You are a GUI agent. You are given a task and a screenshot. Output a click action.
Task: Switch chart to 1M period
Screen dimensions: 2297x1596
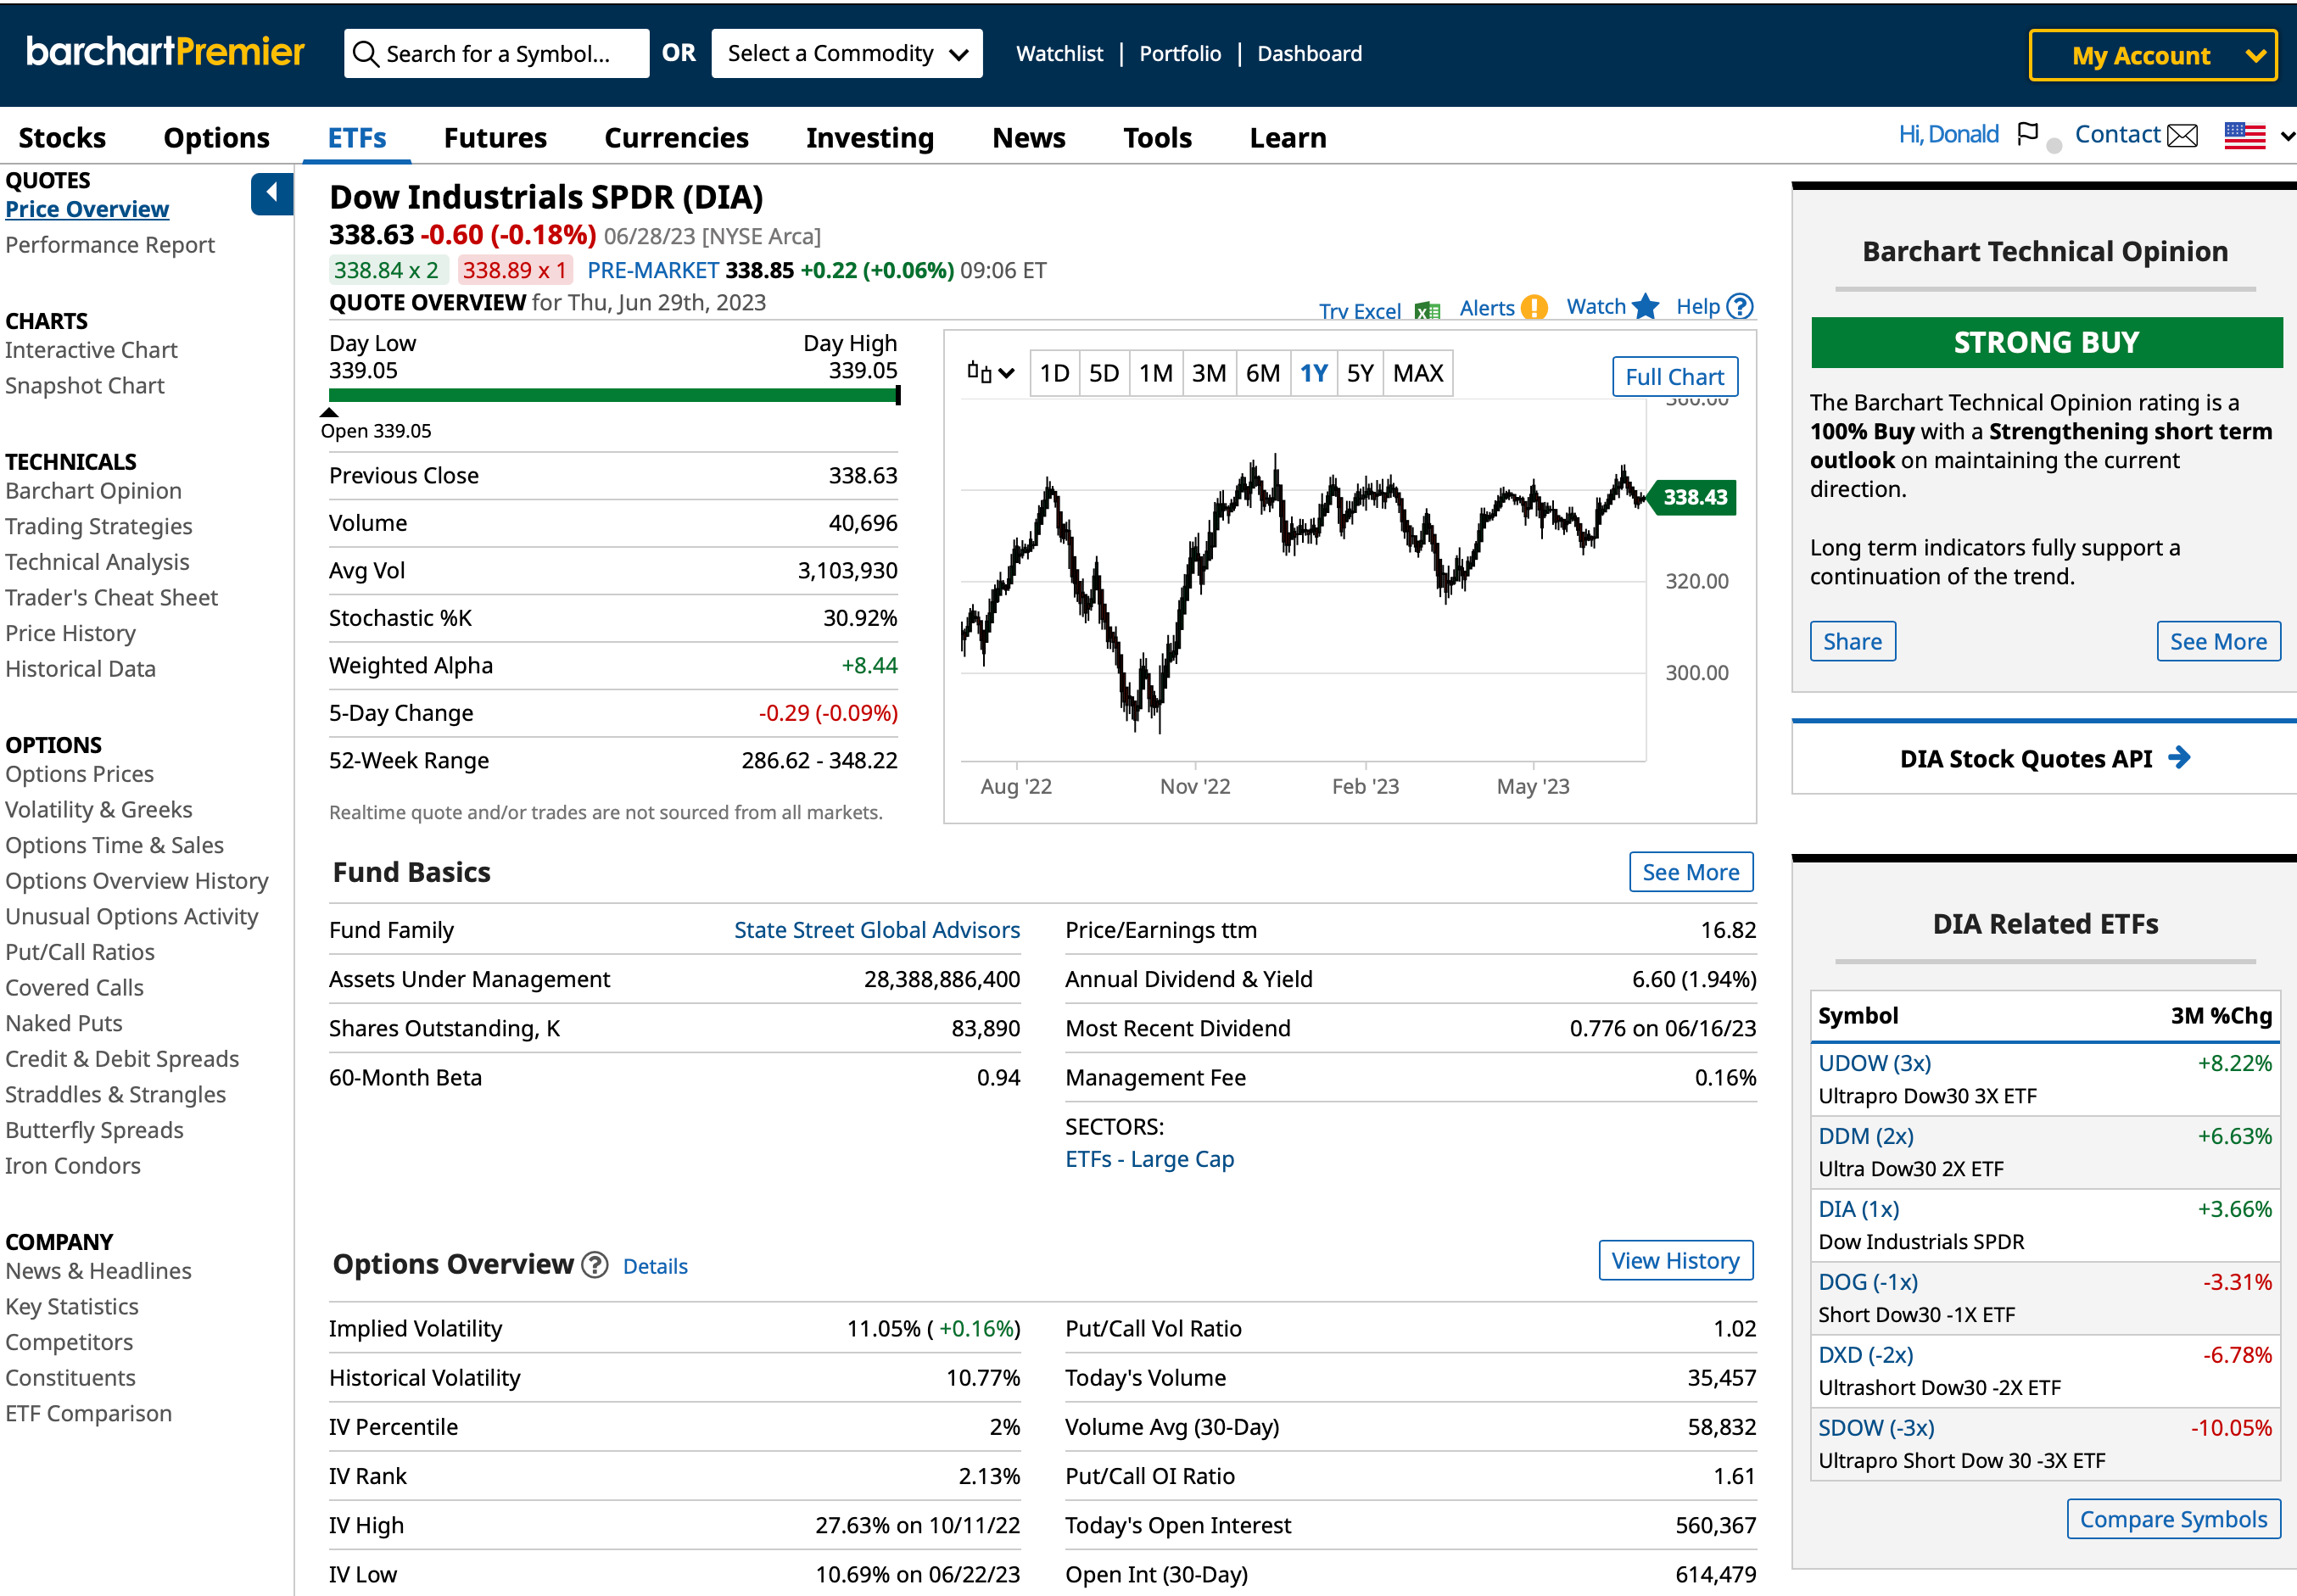[1155, 374]
